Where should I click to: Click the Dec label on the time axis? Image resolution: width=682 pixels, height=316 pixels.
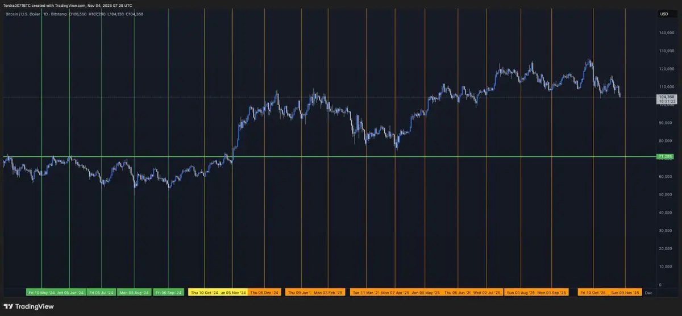648,292
